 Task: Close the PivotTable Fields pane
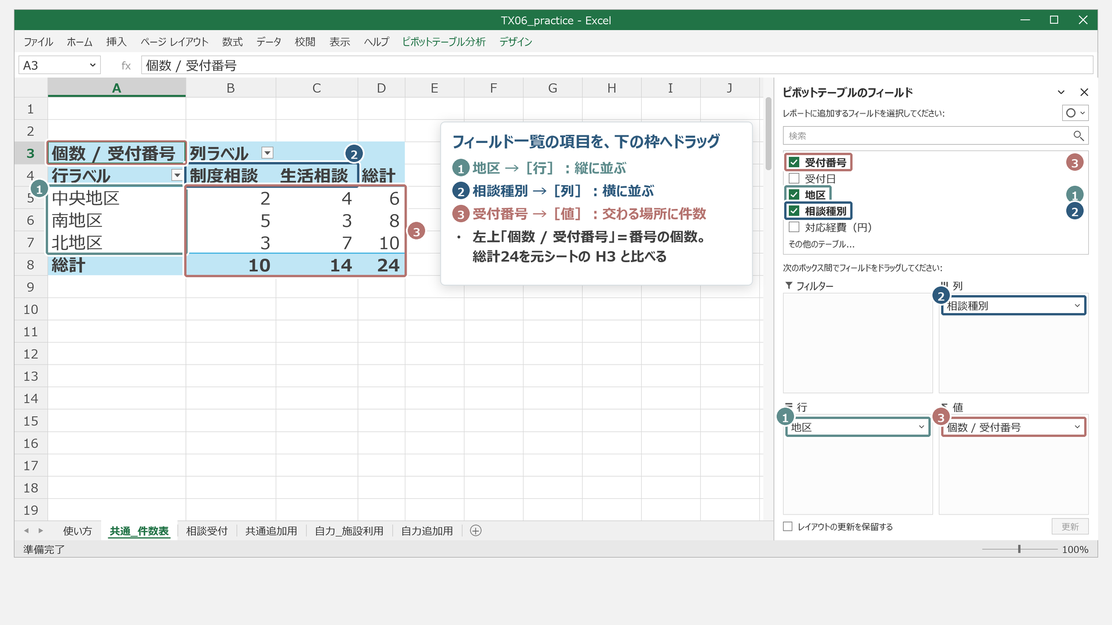point(1084,92)
